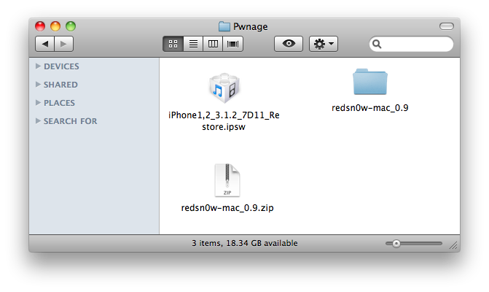Click the Quick Look eye button

click(289, 44)
